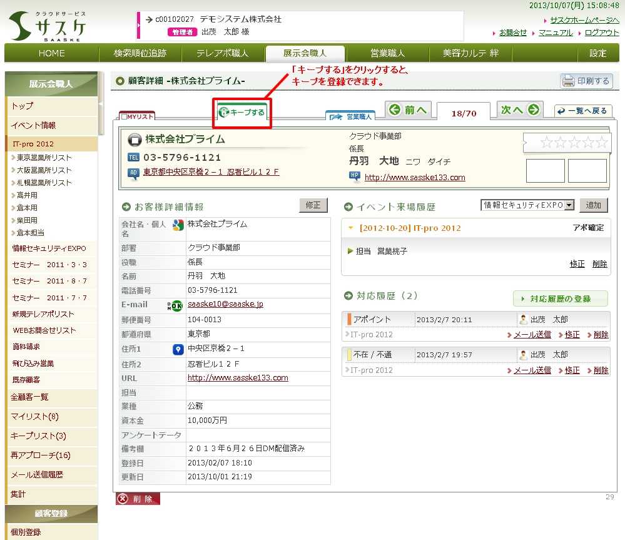Click the 営業職人 transfer arrow icon

[x=336, y=117]
